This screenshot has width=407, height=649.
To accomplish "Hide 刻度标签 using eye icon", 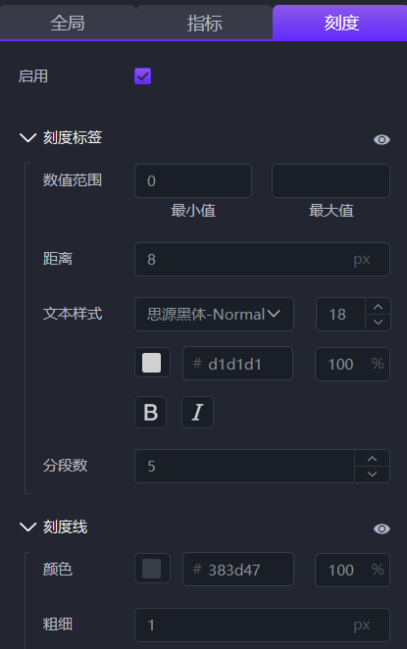I will pos(382,139).
